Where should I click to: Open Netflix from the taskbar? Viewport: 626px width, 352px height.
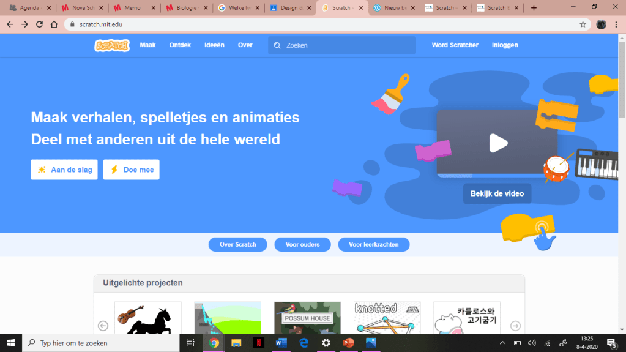[259, 343]
